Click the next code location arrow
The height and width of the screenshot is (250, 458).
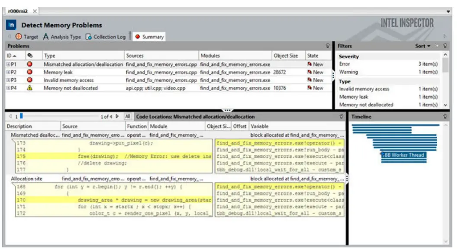point(116,116)
